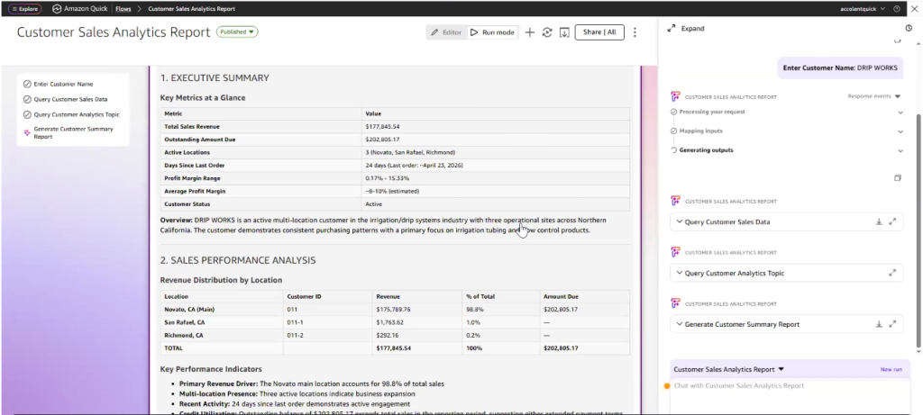Expand Processing your request details
The image size is (923, 415).
[x=900, y=113]
